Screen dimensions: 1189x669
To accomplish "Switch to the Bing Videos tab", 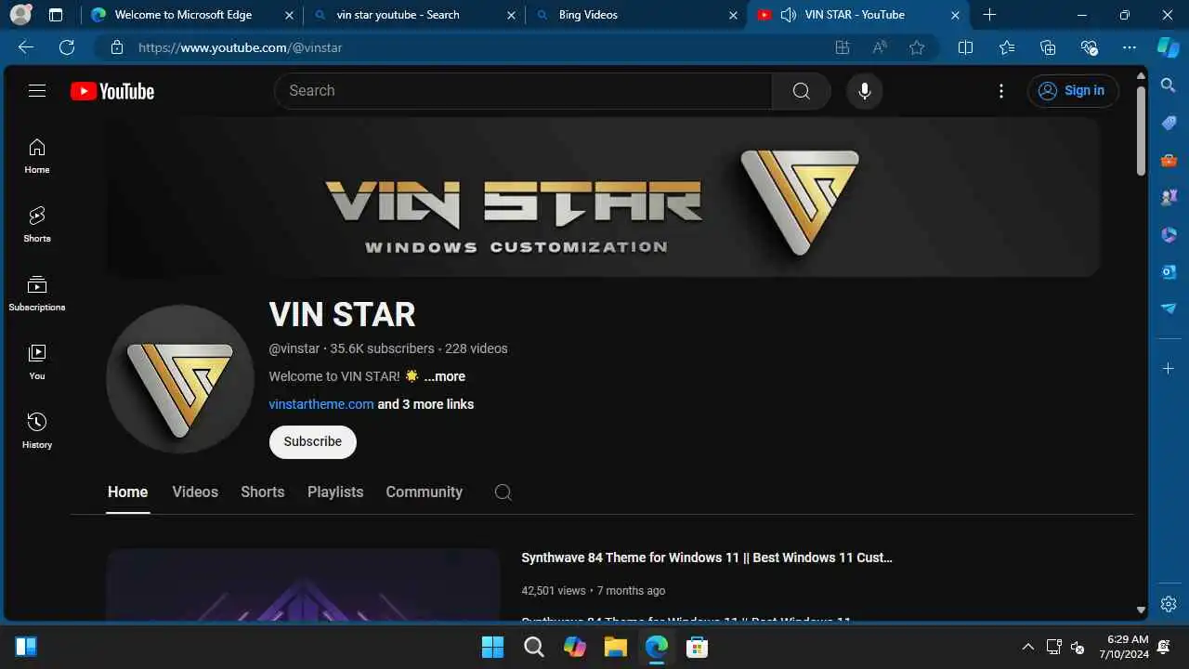I will pos(635,15).
